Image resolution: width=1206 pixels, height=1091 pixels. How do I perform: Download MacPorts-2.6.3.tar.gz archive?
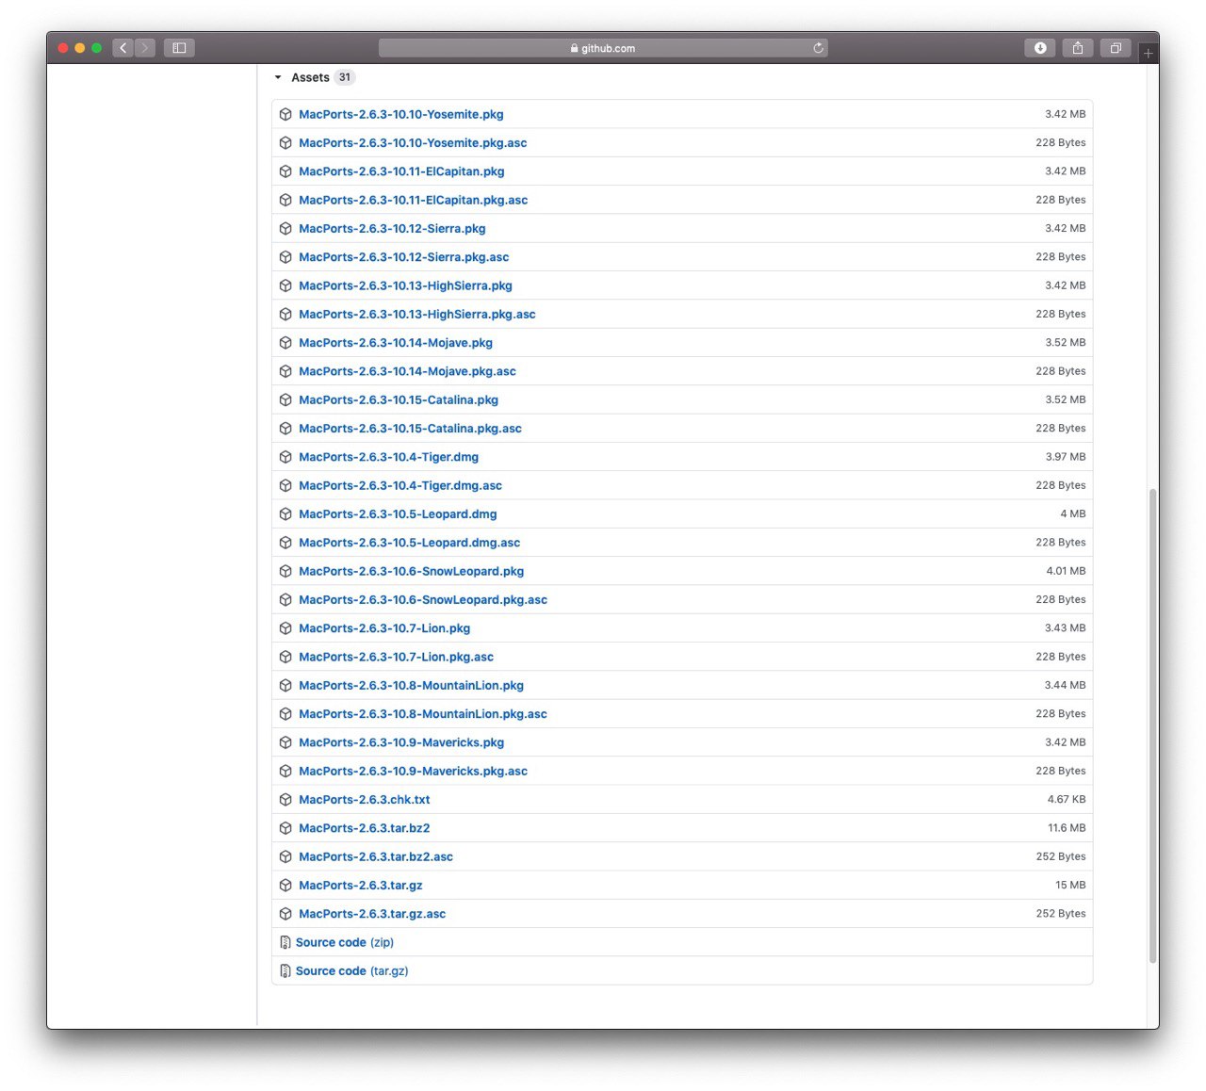360,886
